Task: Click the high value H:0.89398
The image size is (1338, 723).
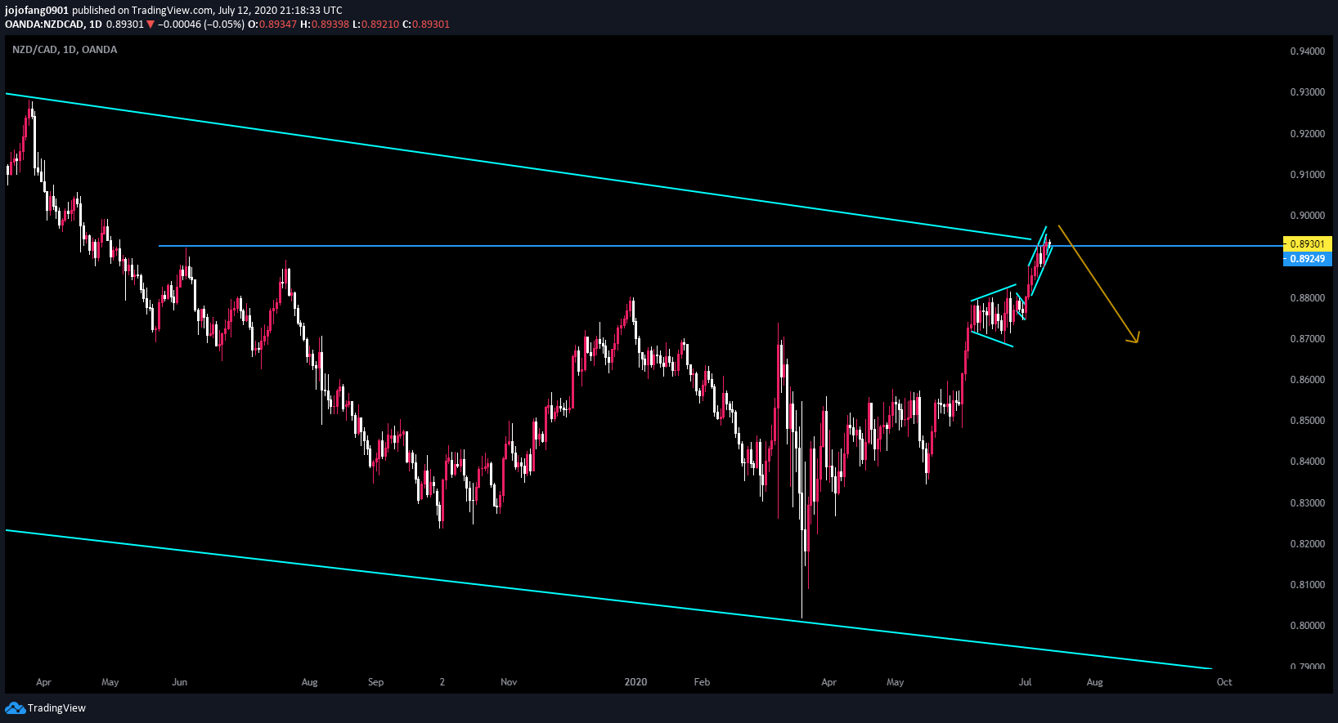Action: point(325,25)
